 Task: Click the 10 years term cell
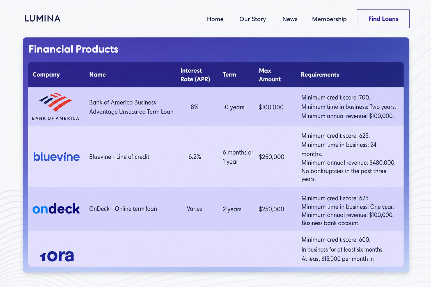pyautogui.click(x=233, y=107)
